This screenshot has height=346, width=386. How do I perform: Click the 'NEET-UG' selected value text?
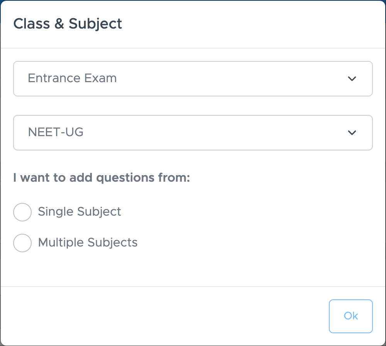pos(56,132)
